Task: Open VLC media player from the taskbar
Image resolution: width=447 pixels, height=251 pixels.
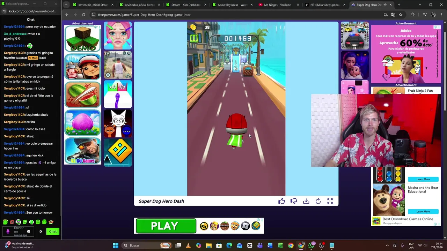Action: pos(188,245)
